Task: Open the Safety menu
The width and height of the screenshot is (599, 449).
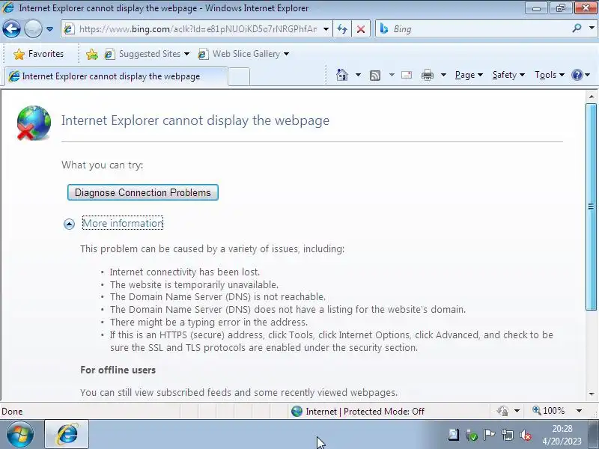Action: (508, 75)
